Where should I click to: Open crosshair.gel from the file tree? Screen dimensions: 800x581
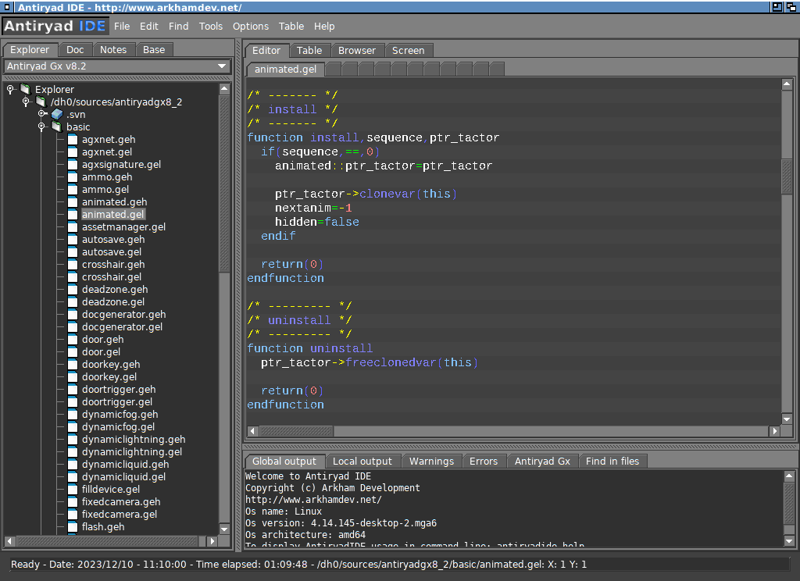tap(112, 276)
